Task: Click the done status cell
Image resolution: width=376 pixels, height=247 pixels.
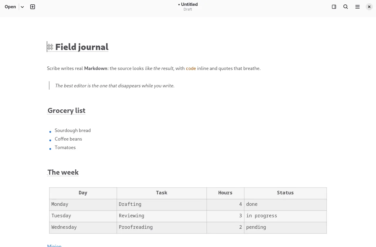Action: (x=285, y=204)
